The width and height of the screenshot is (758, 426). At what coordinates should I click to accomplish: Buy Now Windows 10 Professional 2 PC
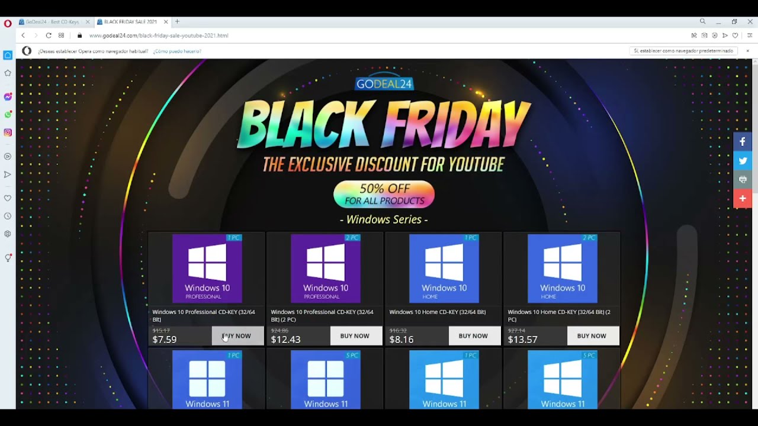(356, 335)
